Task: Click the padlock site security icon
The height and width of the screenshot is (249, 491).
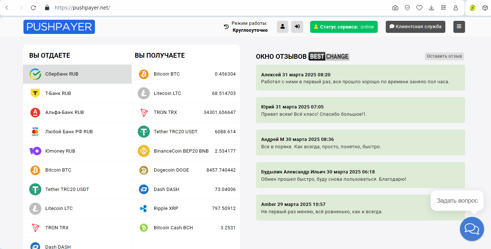Action: coord(46,8)
